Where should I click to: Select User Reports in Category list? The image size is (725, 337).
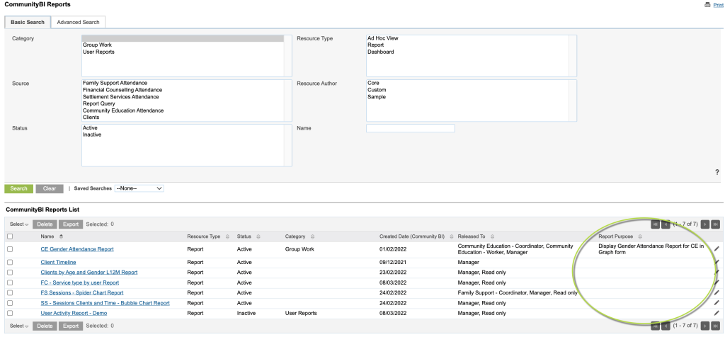[183, 52]
